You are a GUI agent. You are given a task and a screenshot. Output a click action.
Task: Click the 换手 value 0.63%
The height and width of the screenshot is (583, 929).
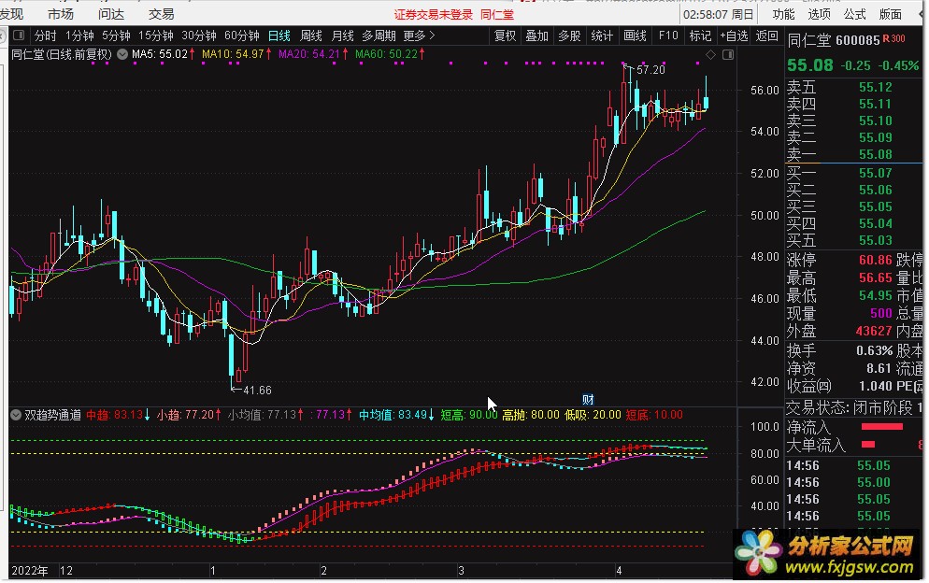[875, 350]
